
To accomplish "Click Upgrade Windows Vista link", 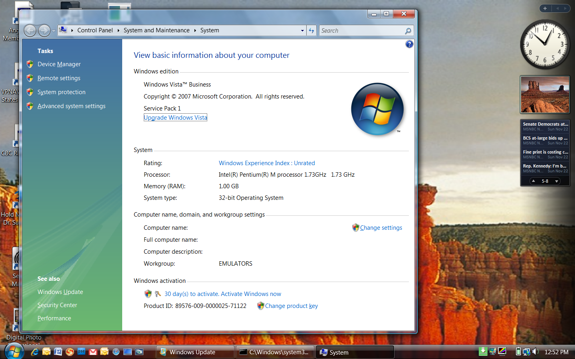I will pyautogui.click(x=175, y=118).
